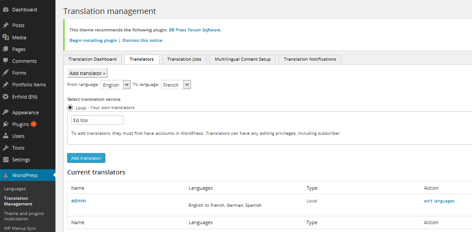Switch to the Translation Jobs tab
Screen dimensions: 472x232
[x=184, y=59]
